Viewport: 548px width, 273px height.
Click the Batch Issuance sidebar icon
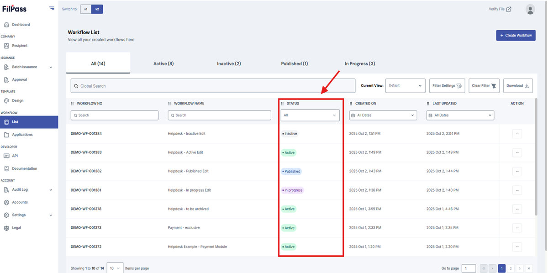[x=7, y=67]
